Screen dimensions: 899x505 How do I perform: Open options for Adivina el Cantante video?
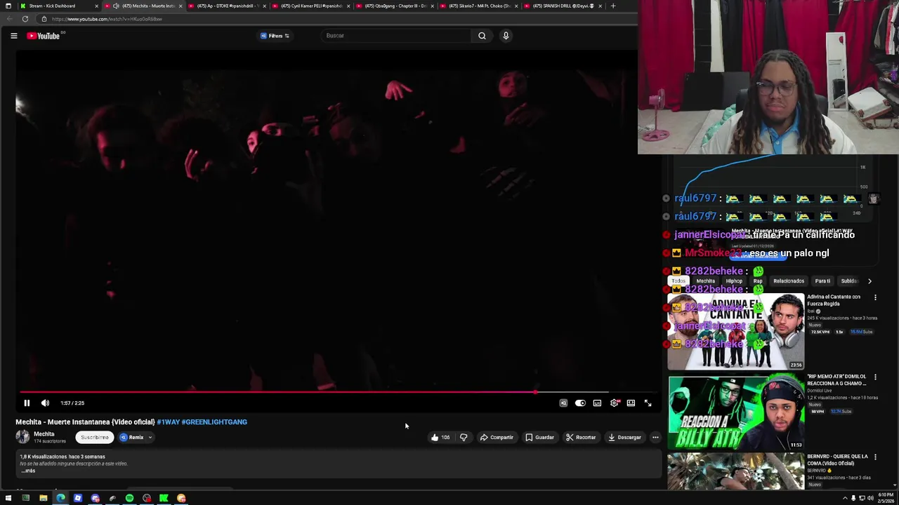coord(875,297)
